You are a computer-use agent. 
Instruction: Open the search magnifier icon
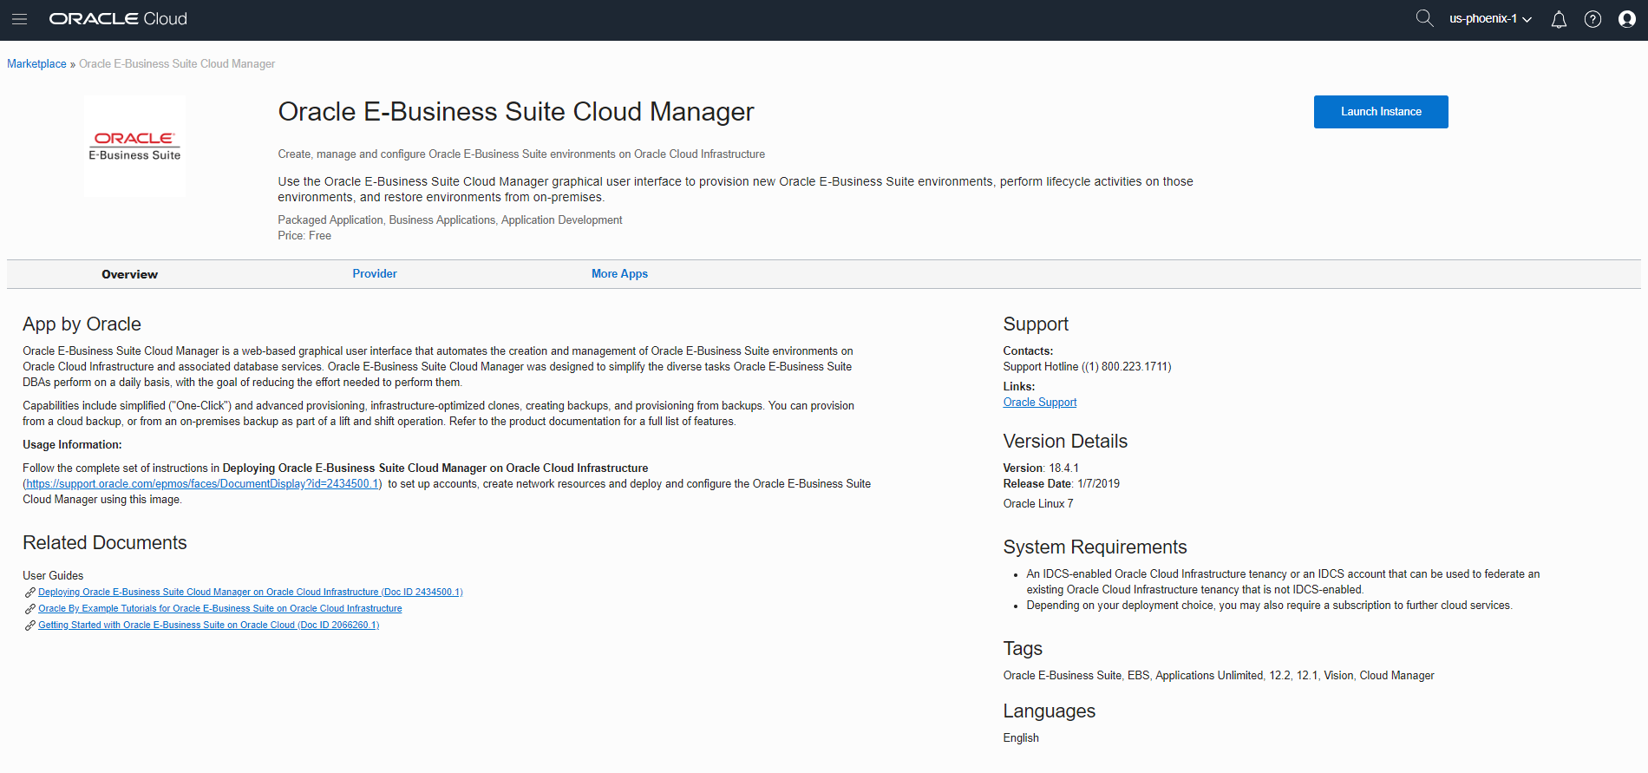click(x=1424, y=18)
